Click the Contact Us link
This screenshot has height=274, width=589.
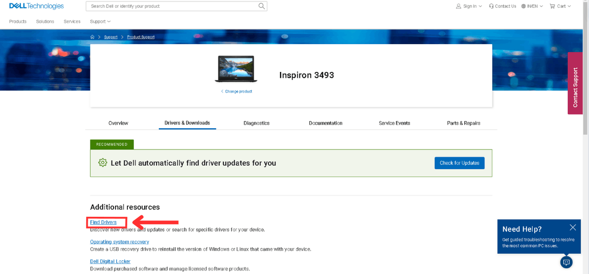click(505, 7)
